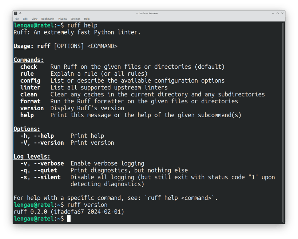Click 'Print diagnostics, but nothing else' description

[129, 170]
